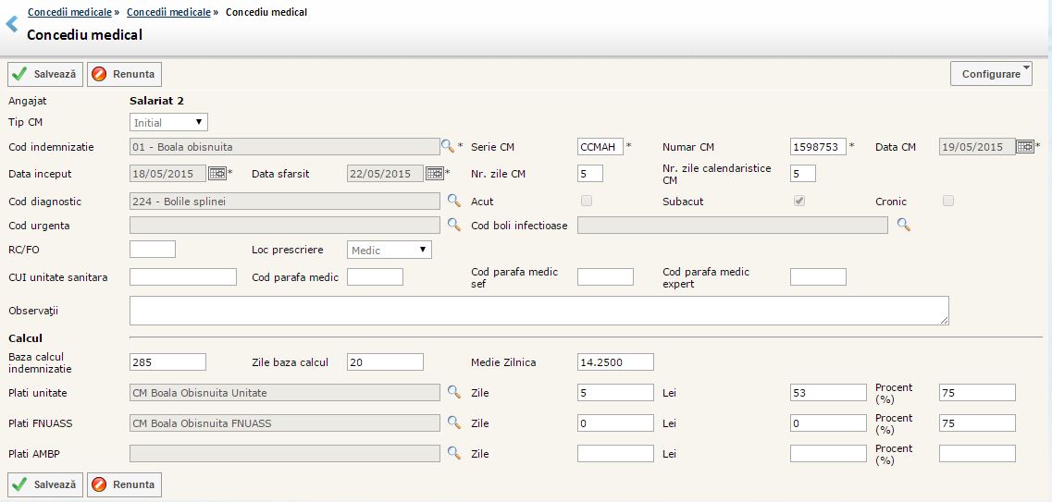Click search icon for Plati FNUASS

pyautogui.click(x=453, y=422)
